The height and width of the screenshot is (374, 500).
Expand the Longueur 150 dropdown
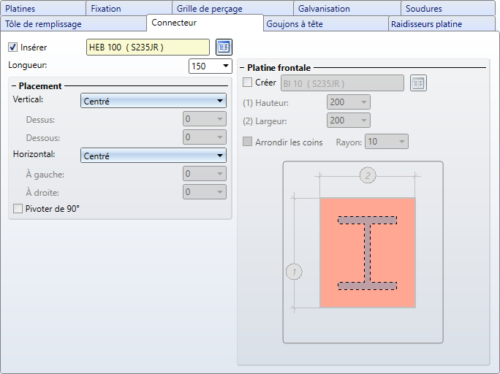[224, 66]
